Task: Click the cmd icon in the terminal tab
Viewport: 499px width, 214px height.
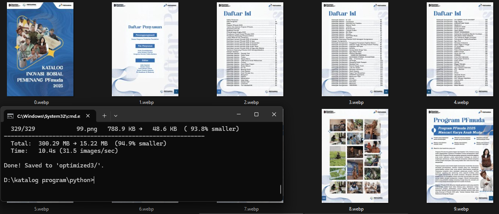Action: point(10,116)
